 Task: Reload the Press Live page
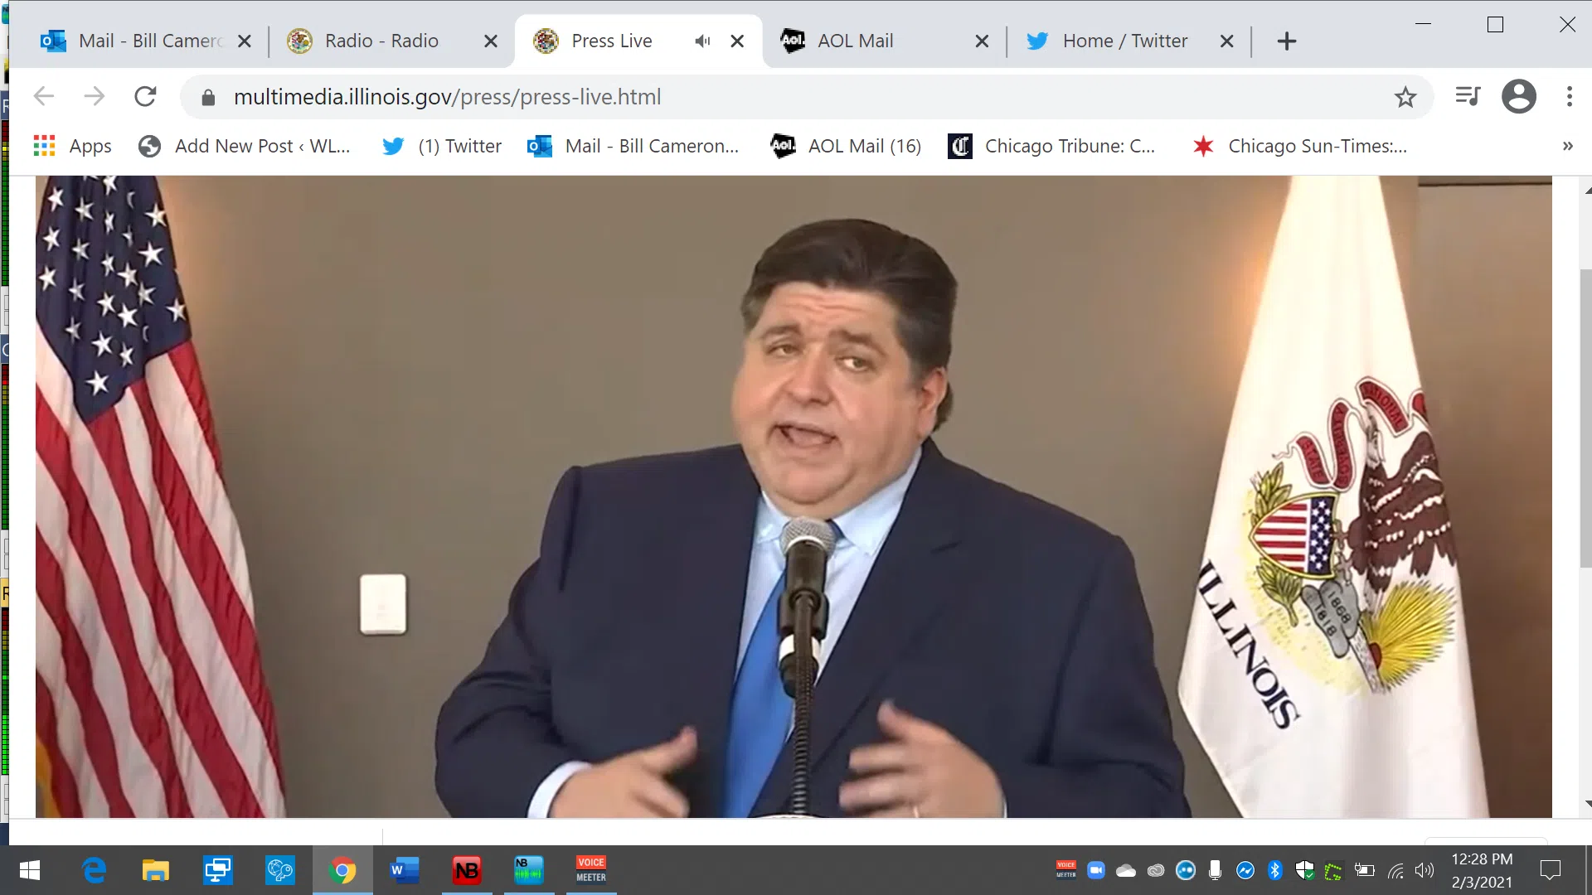point(145,97)
